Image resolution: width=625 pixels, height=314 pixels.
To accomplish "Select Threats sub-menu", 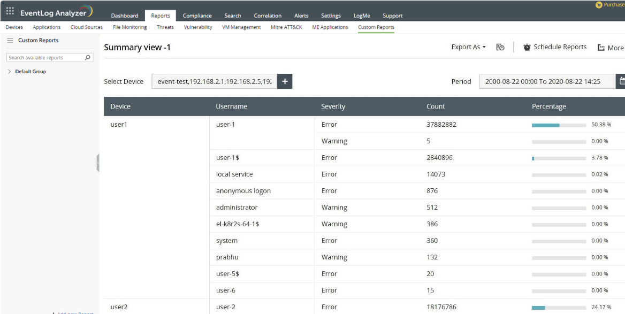I will (165, 27).
